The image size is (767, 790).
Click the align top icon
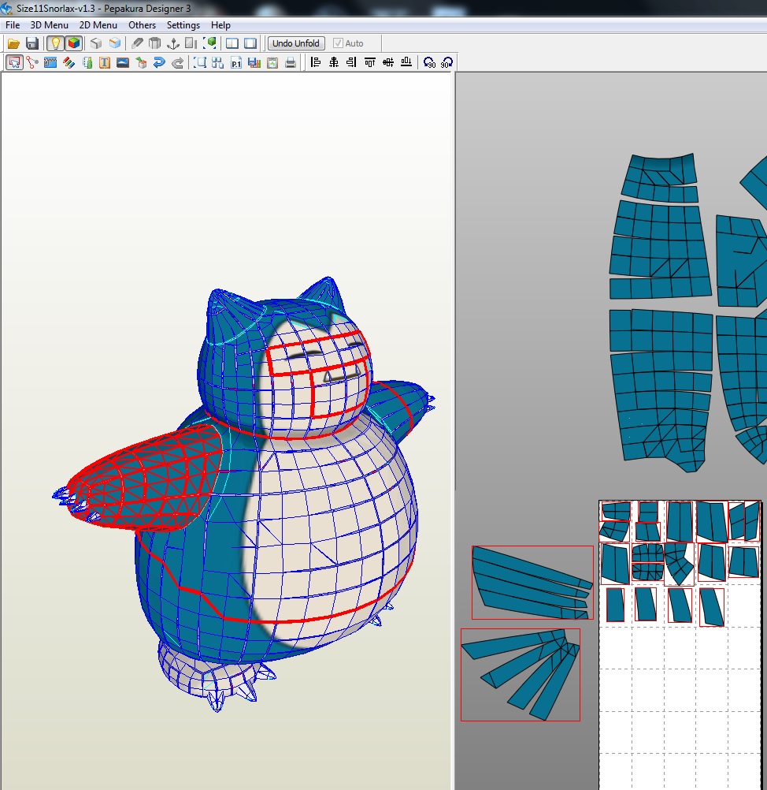tap(370, 62)
